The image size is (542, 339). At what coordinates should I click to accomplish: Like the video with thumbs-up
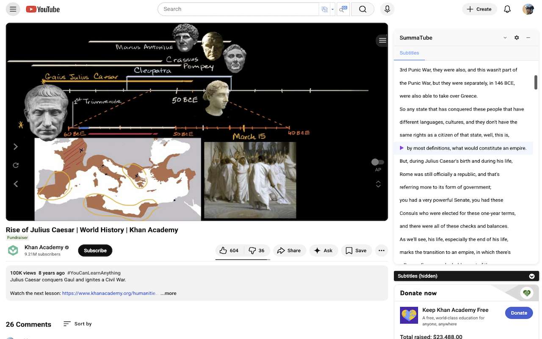point(229,250)
